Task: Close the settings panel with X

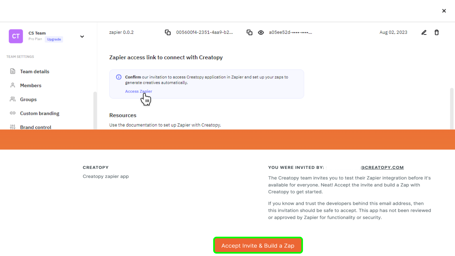Action: coord(444,11)
